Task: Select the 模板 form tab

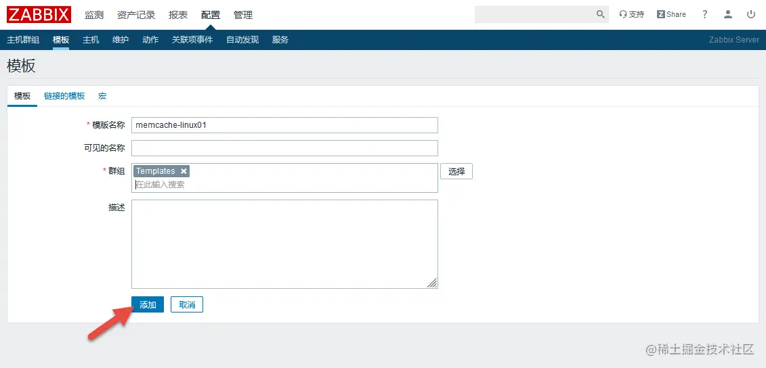Action: (22, 95)
